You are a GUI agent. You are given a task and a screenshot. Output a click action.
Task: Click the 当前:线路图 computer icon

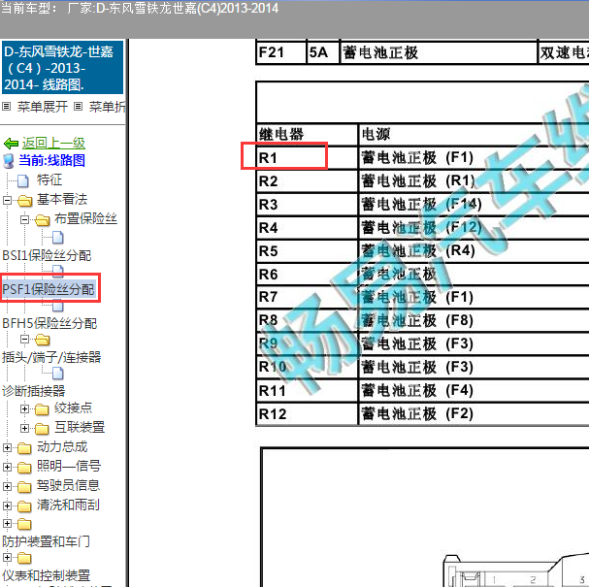pyautogui.click(x=9, y=161)
